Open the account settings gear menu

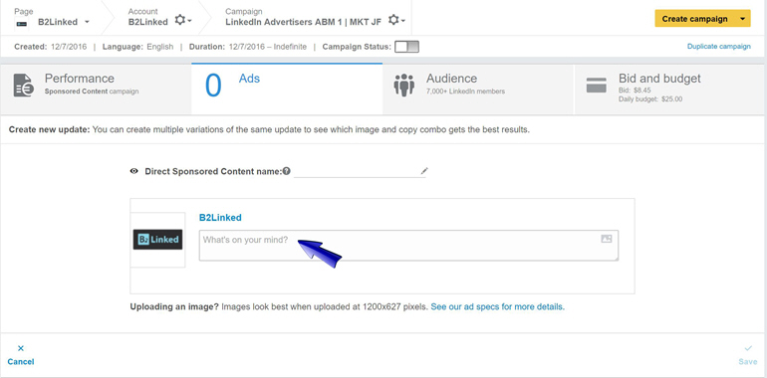183,21
